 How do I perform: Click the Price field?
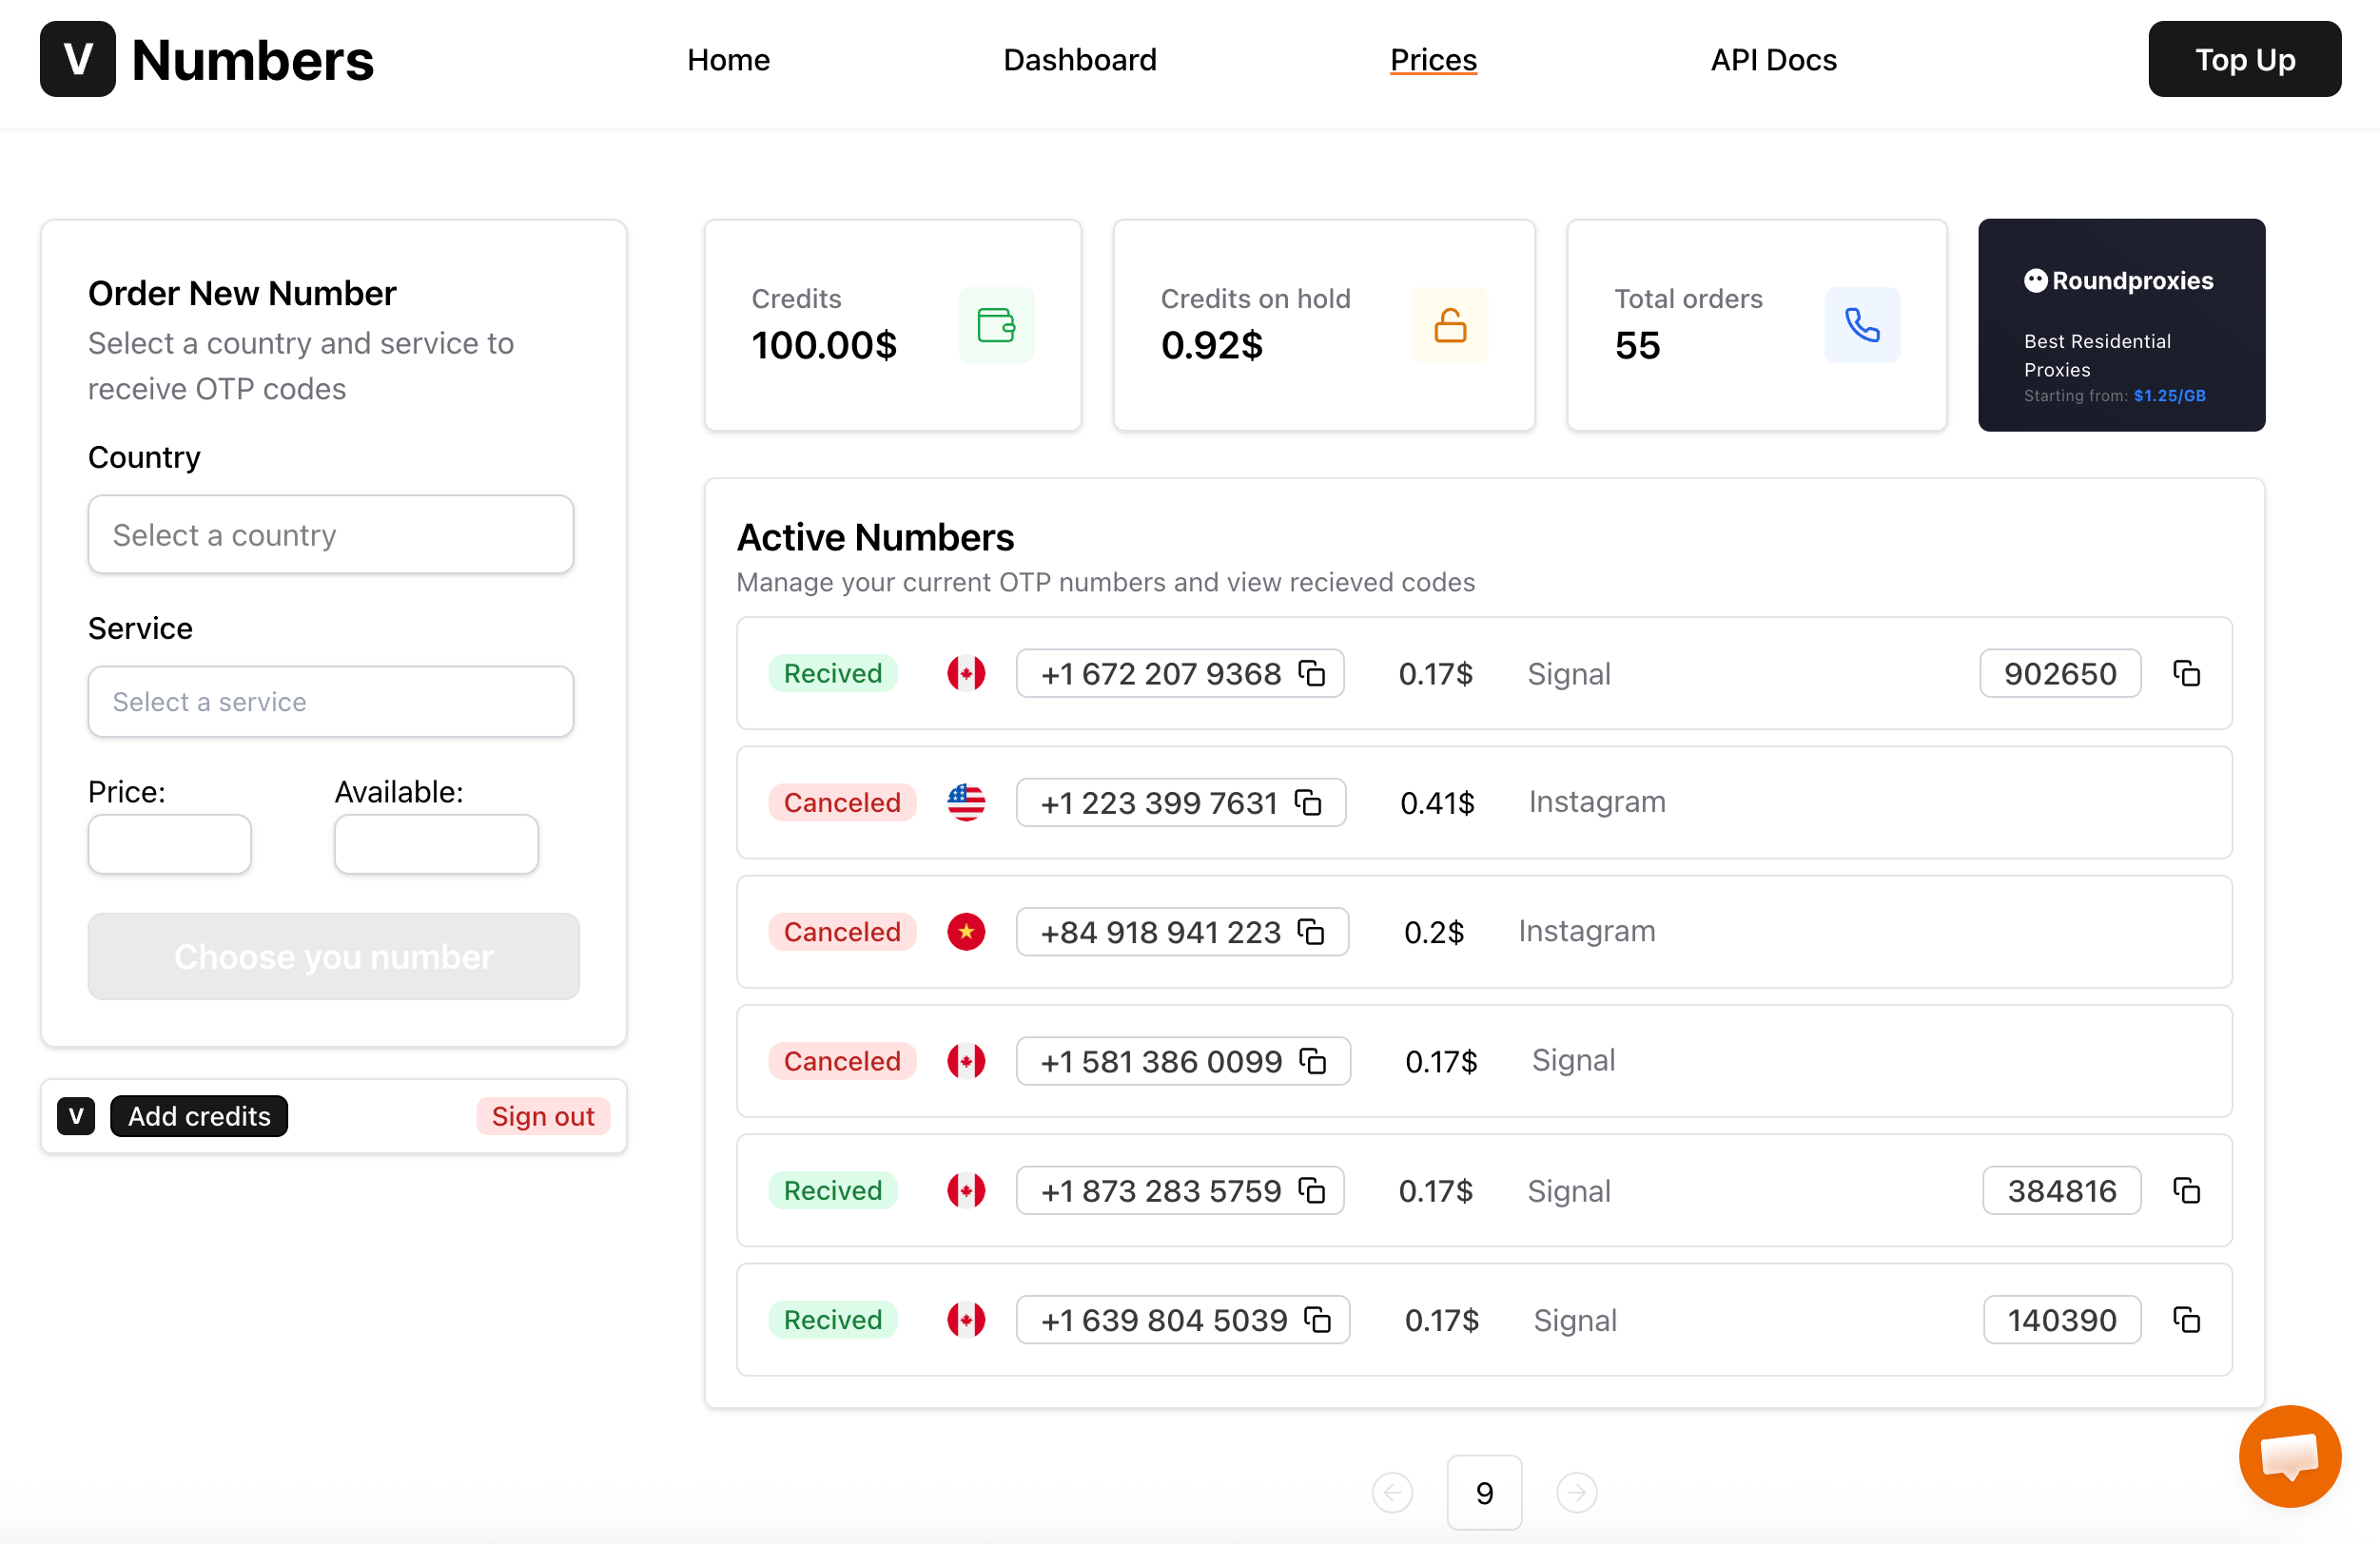[x=169, y=843]
